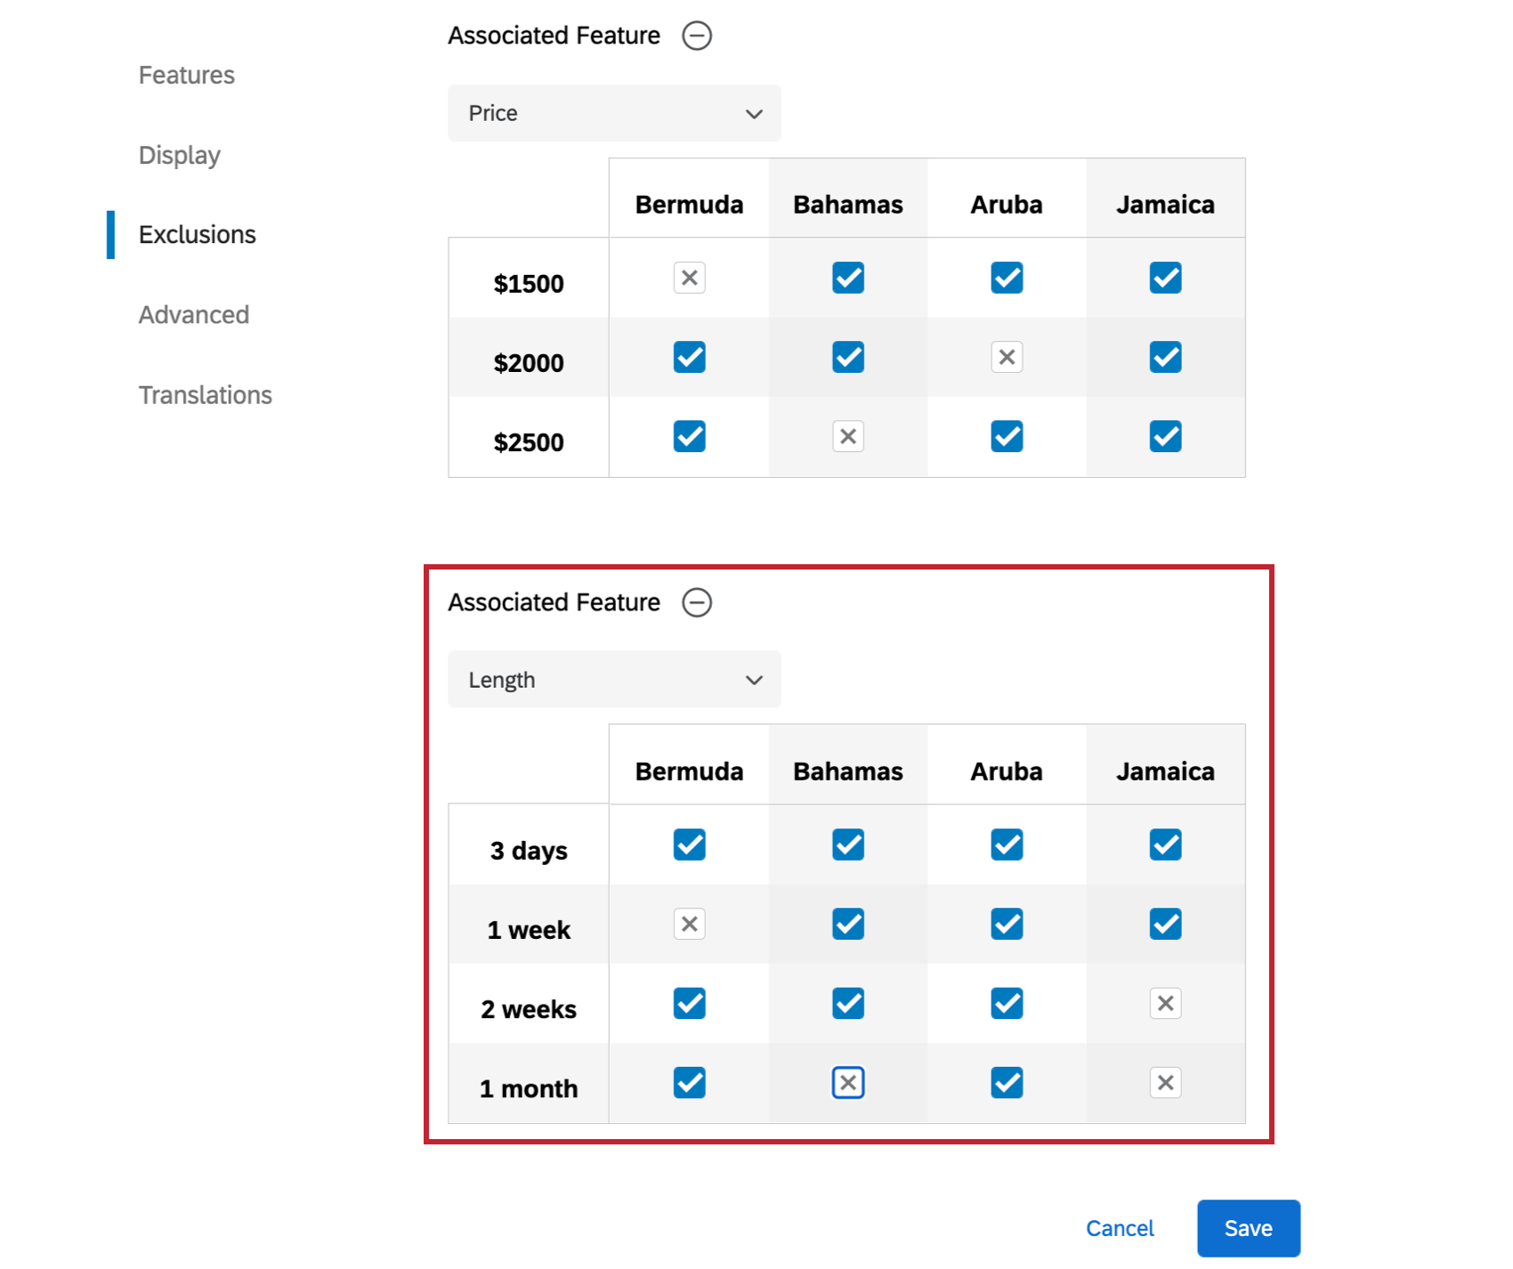Uncheck Bermuda for the 1 month length

click(x=688, y=1083)
